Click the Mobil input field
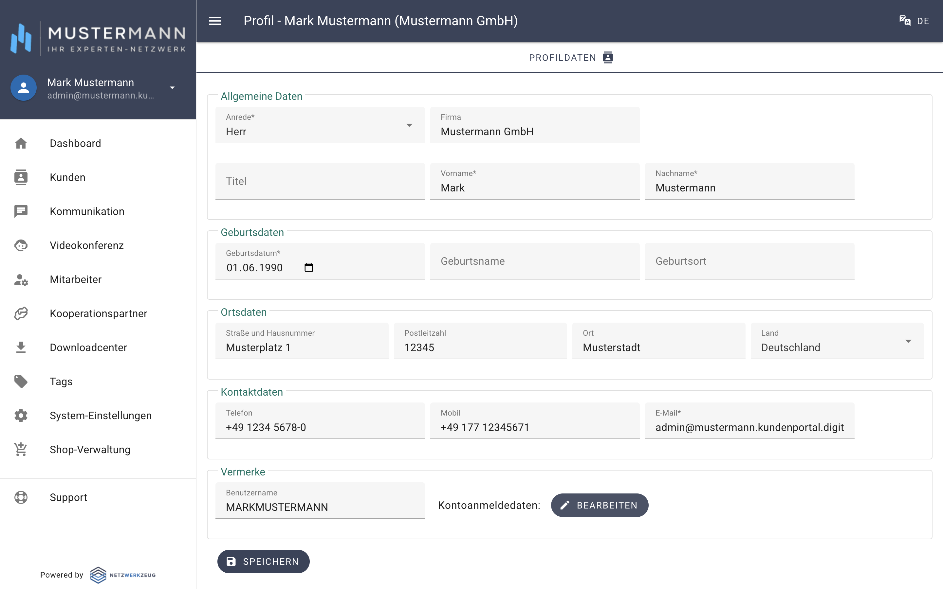Viewport: 943px width, 589px height. point(535,421)
